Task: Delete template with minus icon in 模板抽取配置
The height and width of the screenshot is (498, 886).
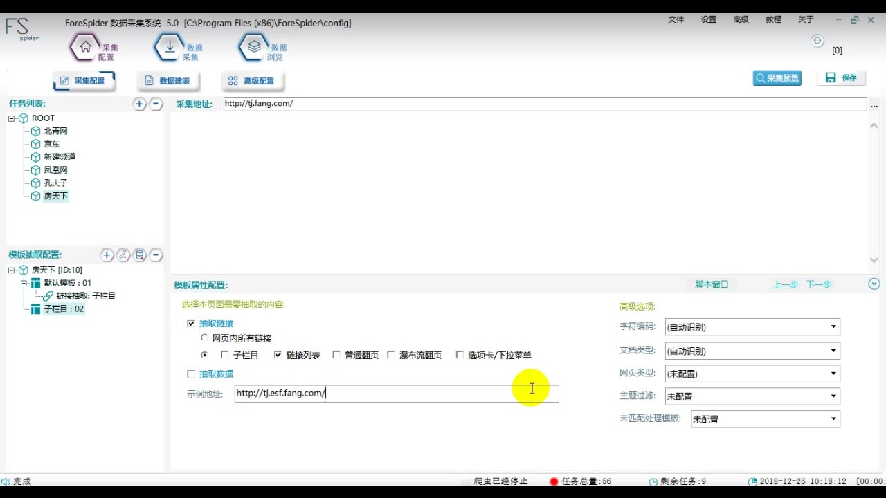Action: pos(156,255)
